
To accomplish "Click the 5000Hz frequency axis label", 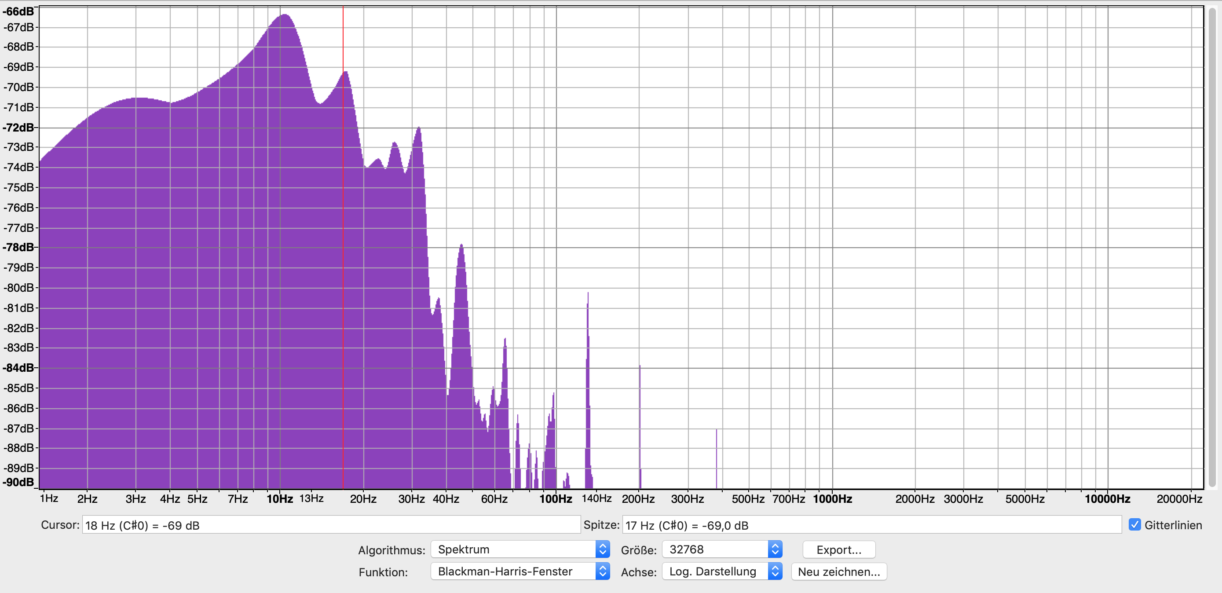I will tap(1024, 498).
